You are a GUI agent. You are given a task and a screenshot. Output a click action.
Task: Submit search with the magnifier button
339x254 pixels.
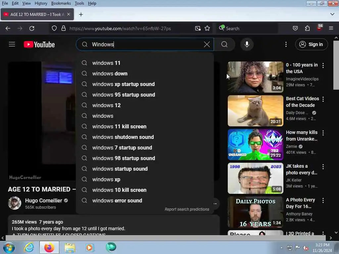(224, 45)
